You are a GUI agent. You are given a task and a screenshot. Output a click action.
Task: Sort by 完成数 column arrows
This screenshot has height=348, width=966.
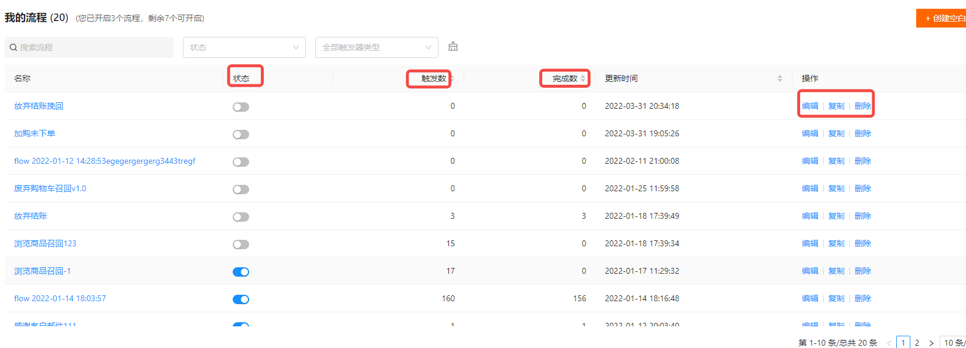coord(583,78)
